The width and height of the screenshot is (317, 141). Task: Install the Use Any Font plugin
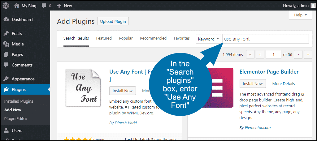tap(123, 91)
